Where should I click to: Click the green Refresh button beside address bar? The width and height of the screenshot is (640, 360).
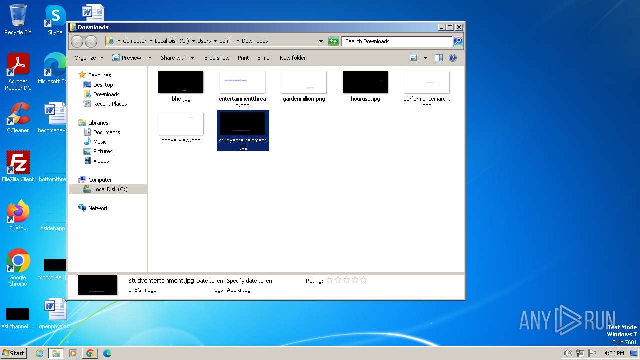333,41
